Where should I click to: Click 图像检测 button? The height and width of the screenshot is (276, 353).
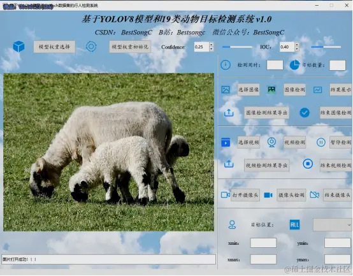click(x=294, y=90)
